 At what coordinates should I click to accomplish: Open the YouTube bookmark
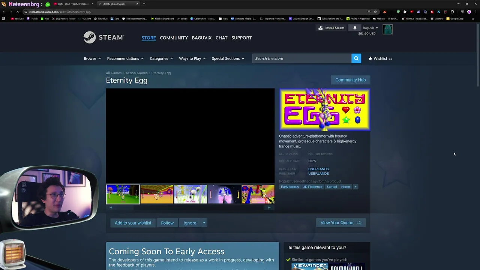(17, 19)
